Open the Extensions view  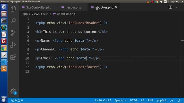(x=13, y=57)
